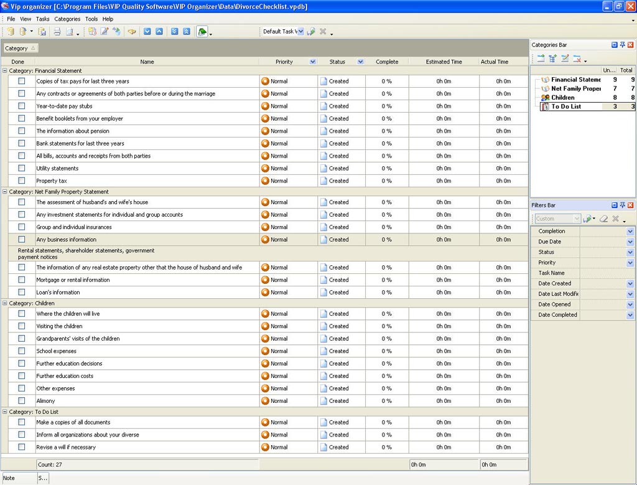Click the eraser Clear filter icon in Filters Bar
637x485 pixels.
[603, 219]
